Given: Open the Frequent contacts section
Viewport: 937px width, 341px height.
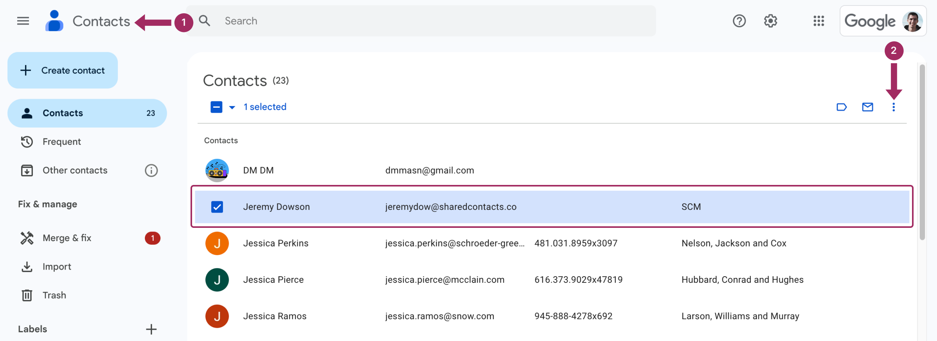Looking at the screenshot, I should pyautogui.click(x=62, y=142).
